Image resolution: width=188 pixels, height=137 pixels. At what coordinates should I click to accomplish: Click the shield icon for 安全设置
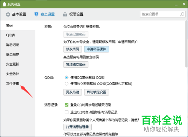pyautogui.click(x=36, y=14)
